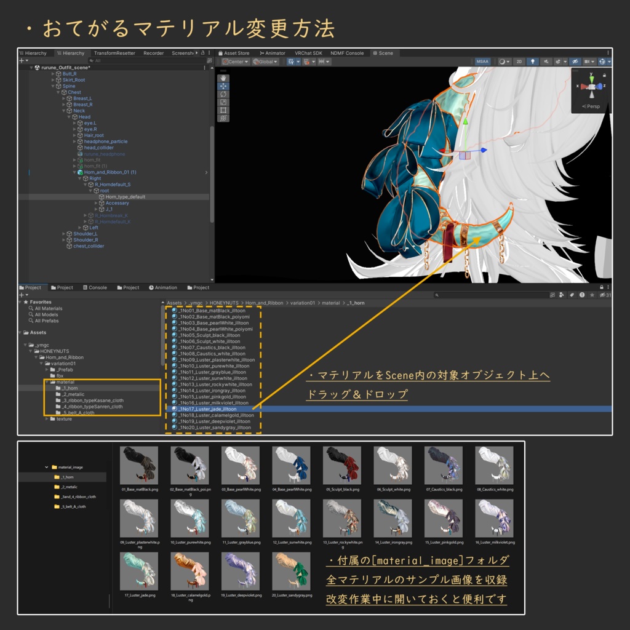Switch the Scene view to 2D mode

[519, 62]
